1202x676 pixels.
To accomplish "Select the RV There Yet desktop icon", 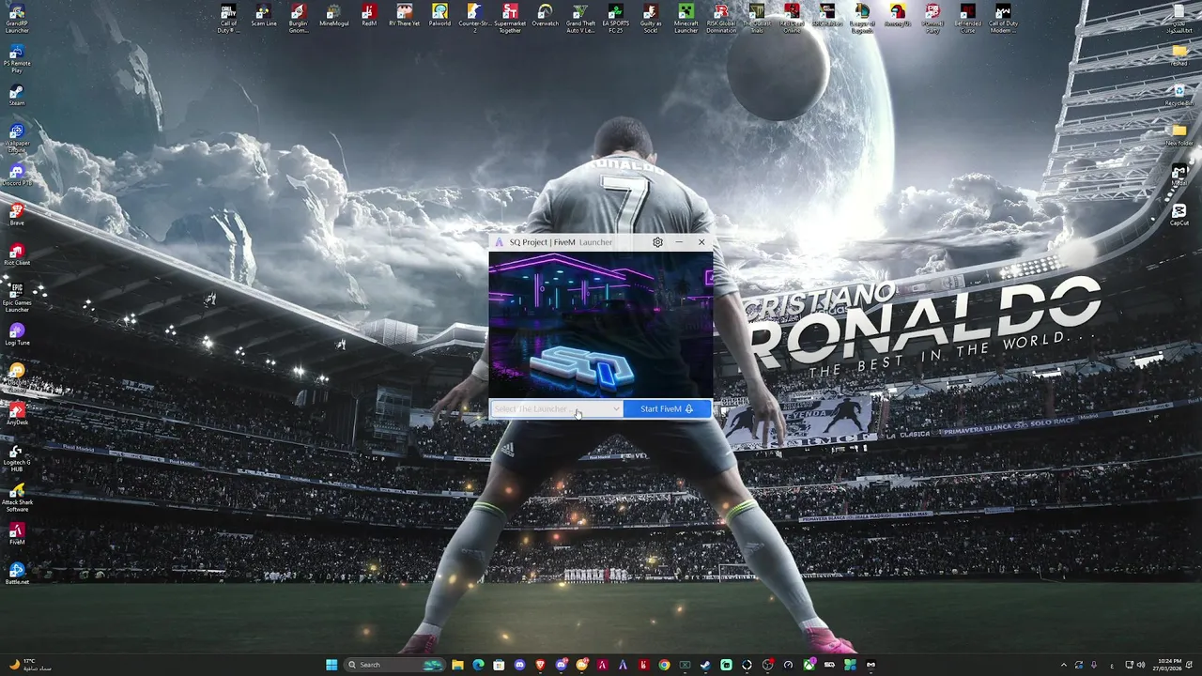I will click(405, 16).
